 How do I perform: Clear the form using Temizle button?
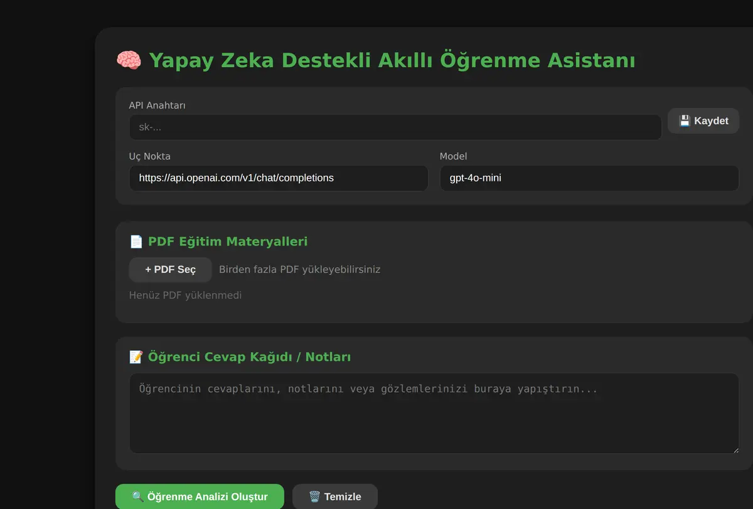coord(335,496)
